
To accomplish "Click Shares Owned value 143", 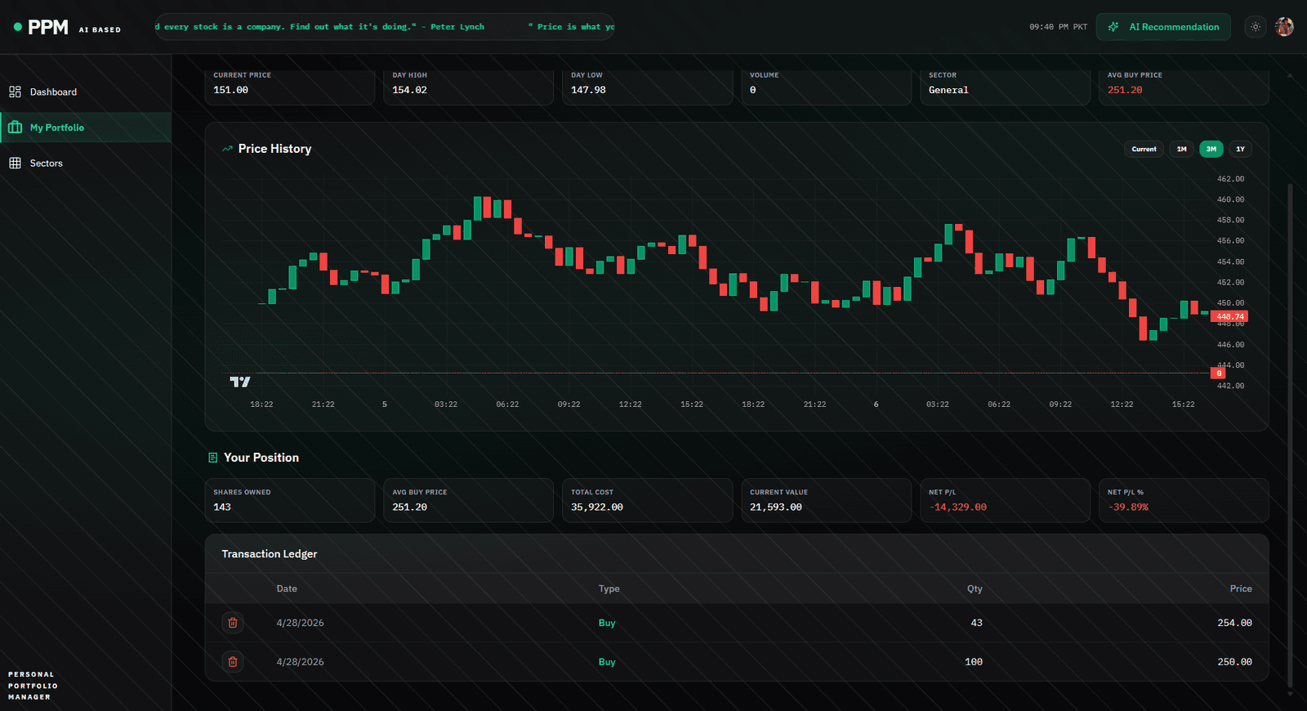I will coord(222,508).
